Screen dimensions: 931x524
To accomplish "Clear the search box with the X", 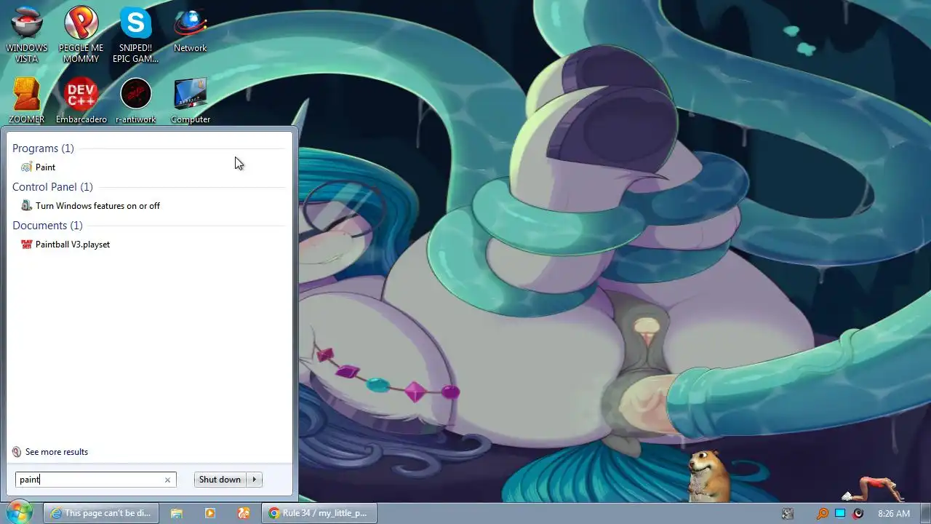I will (x=167, y=480).
